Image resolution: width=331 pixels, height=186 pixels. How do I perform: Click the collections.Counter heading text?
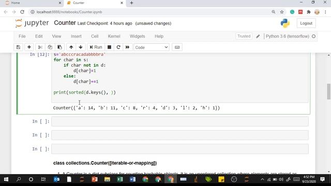105,163
